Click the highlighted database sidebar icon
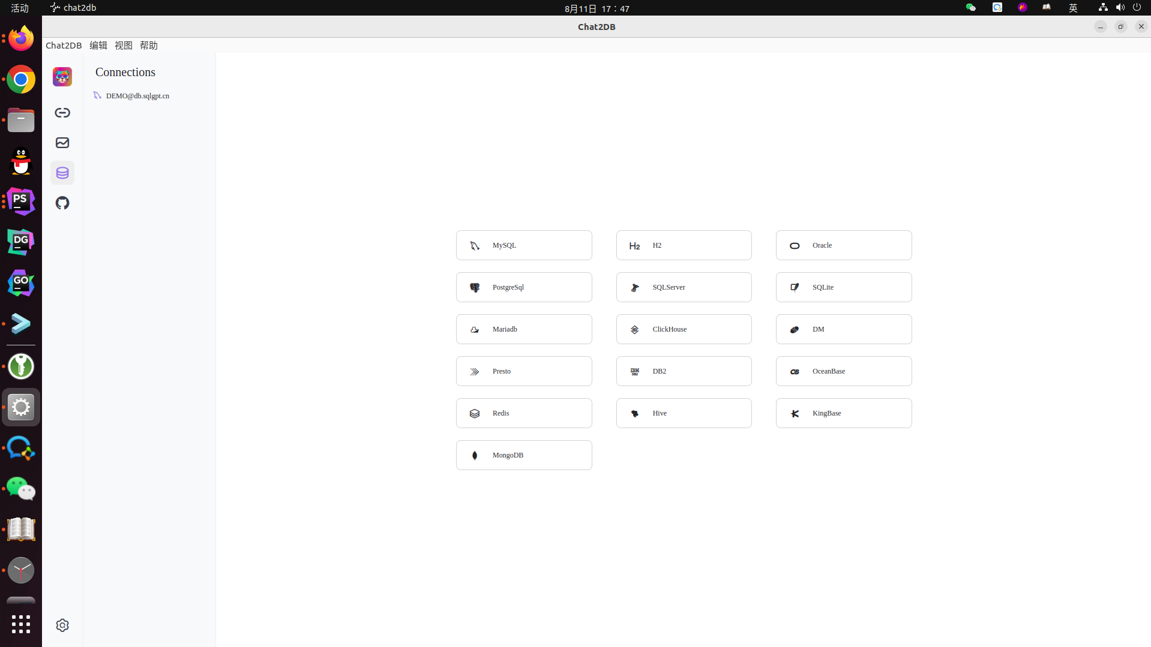Screen dimensions: 1151x647 tap(62, 173)
